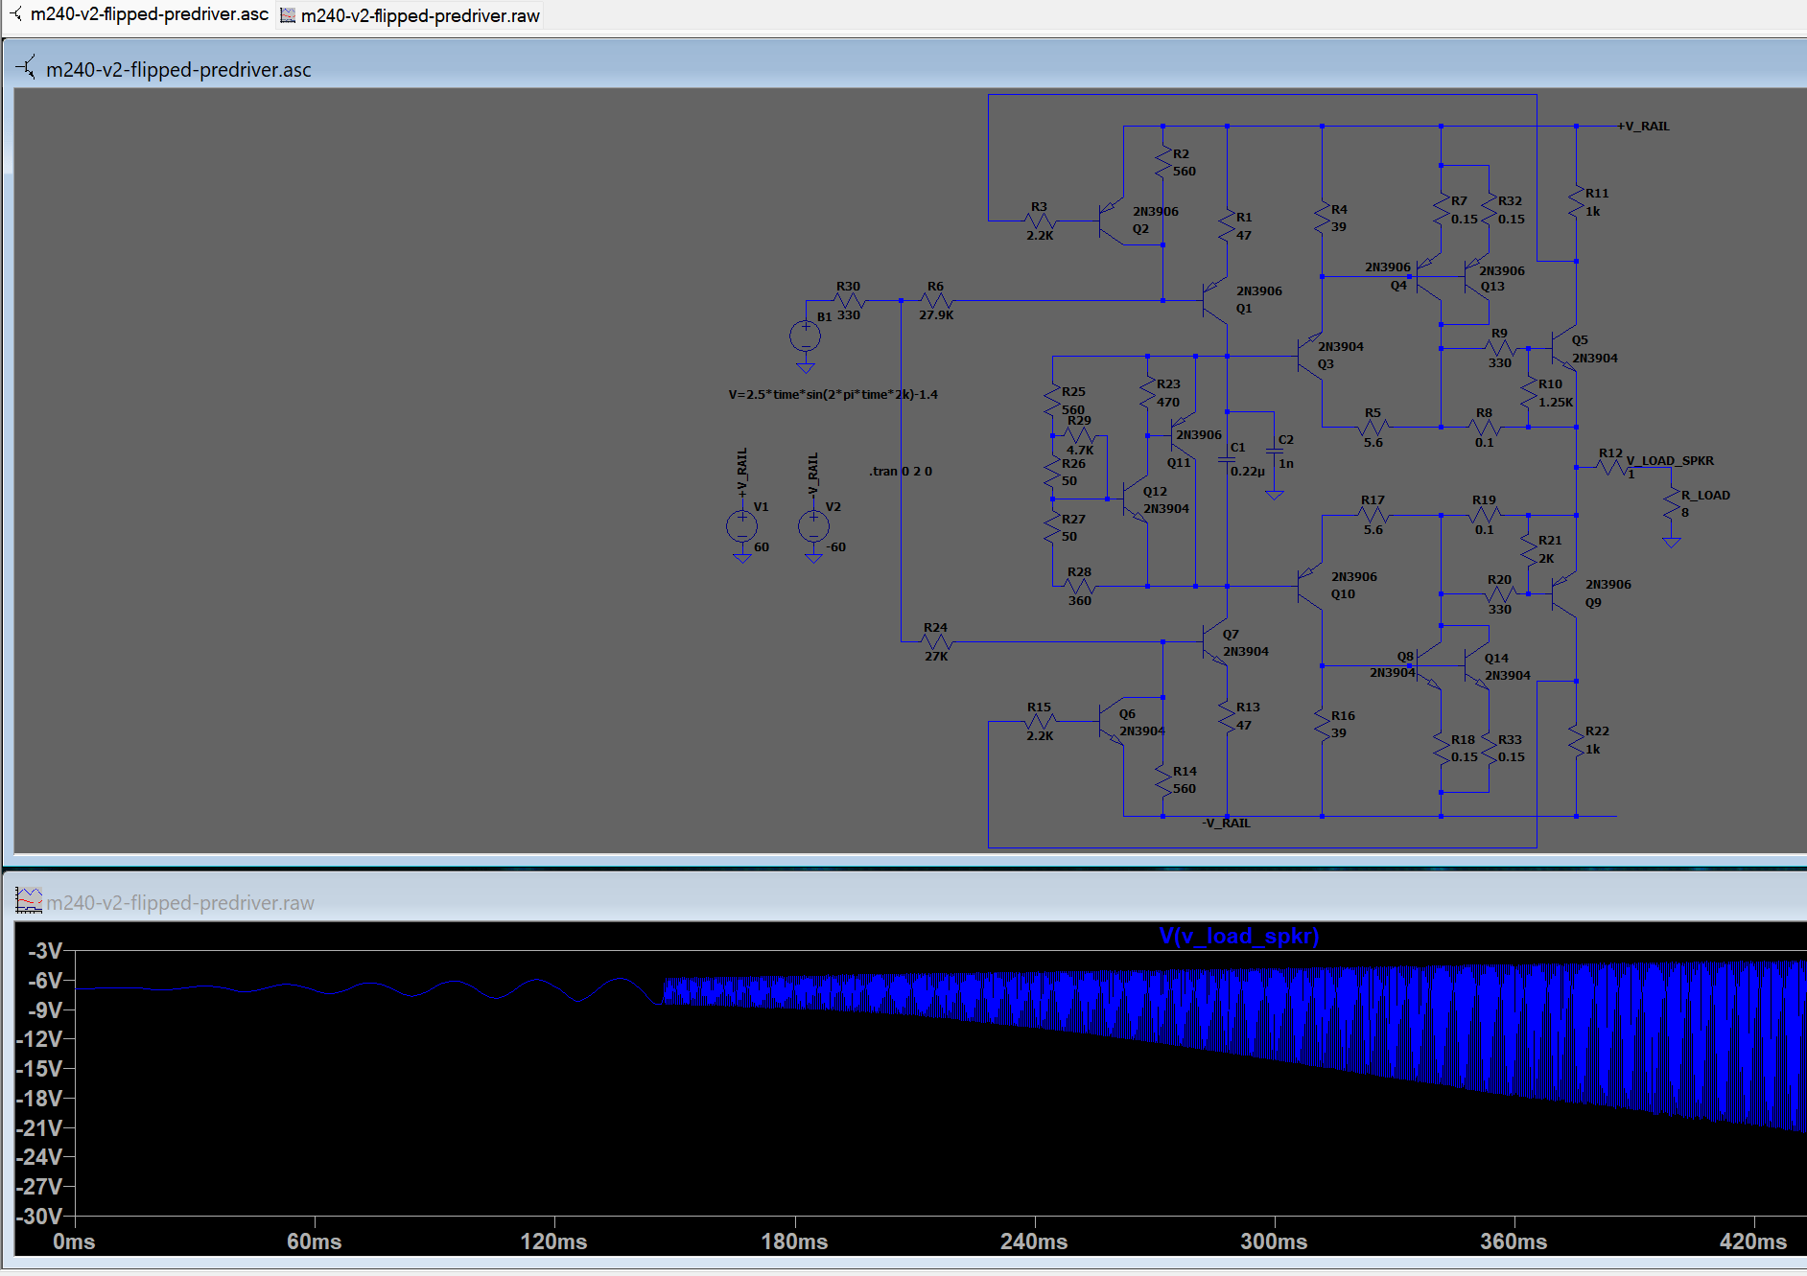Click the V1 value 60
This screenshot has width=1807, height=1276.
click(x=762, y=546)
